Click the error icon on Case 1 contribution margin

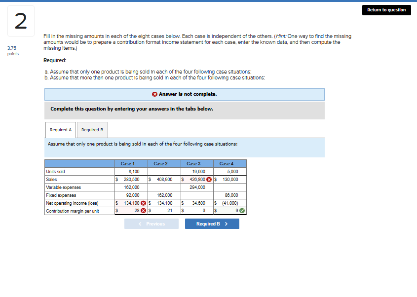(x=143, y=210)
